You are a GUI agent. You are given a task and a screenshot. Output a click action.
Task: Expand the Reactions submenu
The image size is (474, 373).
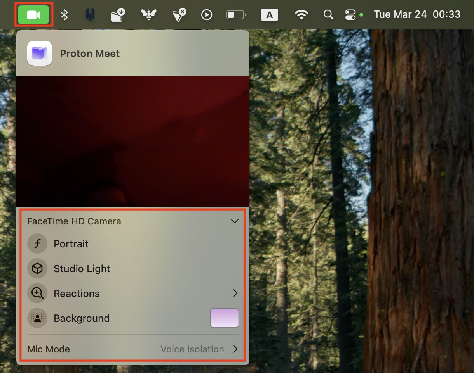click(x=235, y=293)
